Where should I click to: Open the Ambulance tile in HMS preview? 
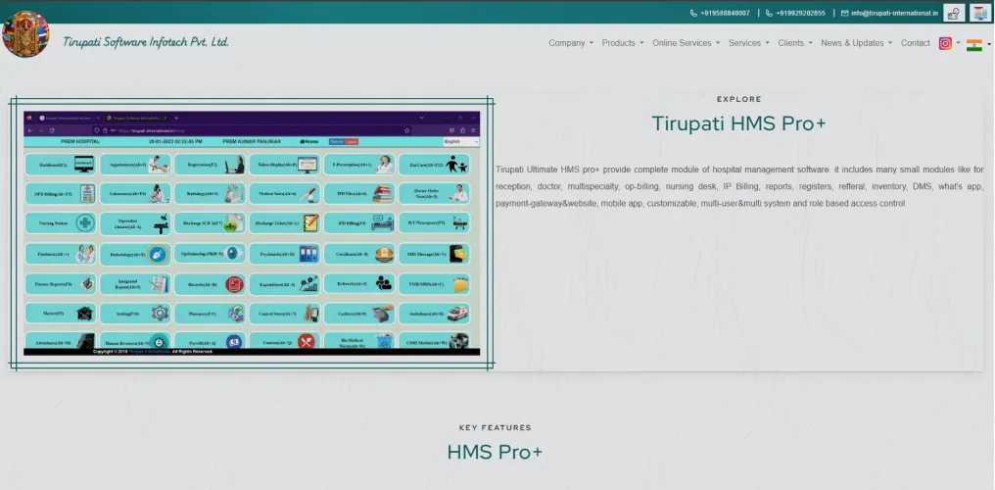click(434, 314)
